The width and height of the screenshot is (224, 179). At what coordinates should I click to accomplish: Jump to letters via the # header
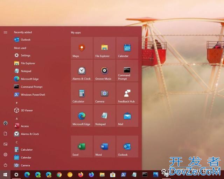(17, 103)
